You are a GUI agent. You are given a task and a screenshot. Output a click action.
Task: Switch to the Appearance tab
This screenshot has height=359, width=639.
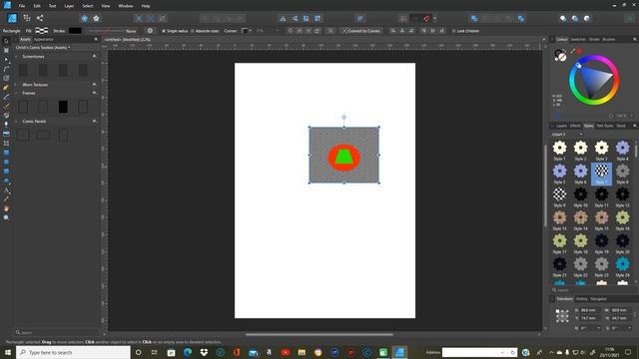pyautogui.click(x=44, y=40)
